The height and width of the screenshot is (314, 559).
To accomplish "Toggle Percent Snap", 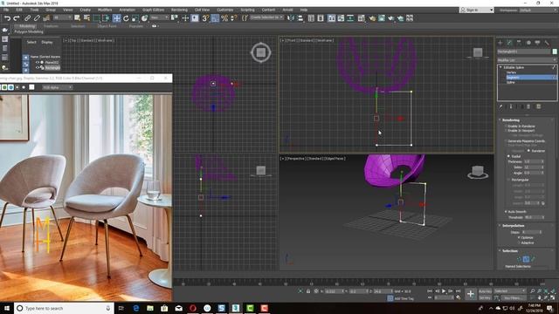I will coord(224,18).
